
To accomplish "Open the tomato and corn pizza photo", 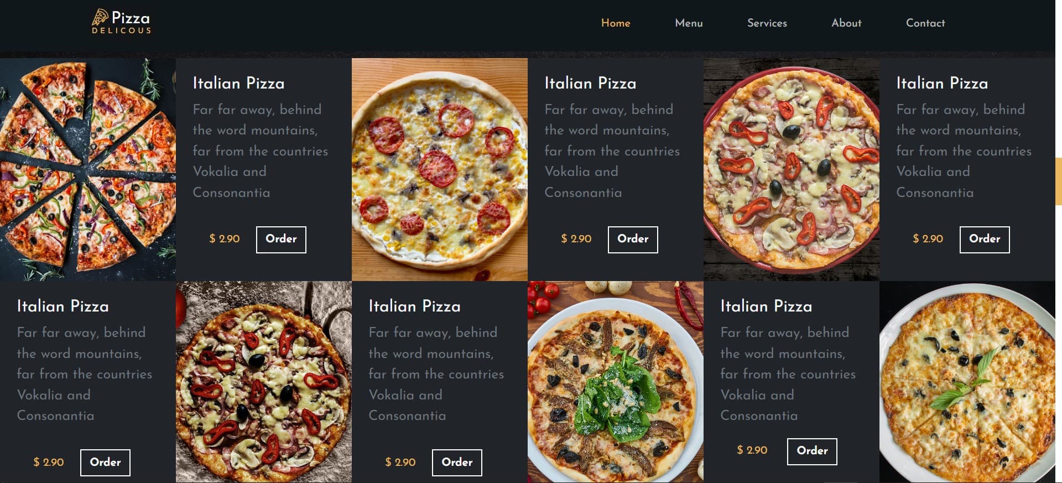I will click(x=440, y=169).
